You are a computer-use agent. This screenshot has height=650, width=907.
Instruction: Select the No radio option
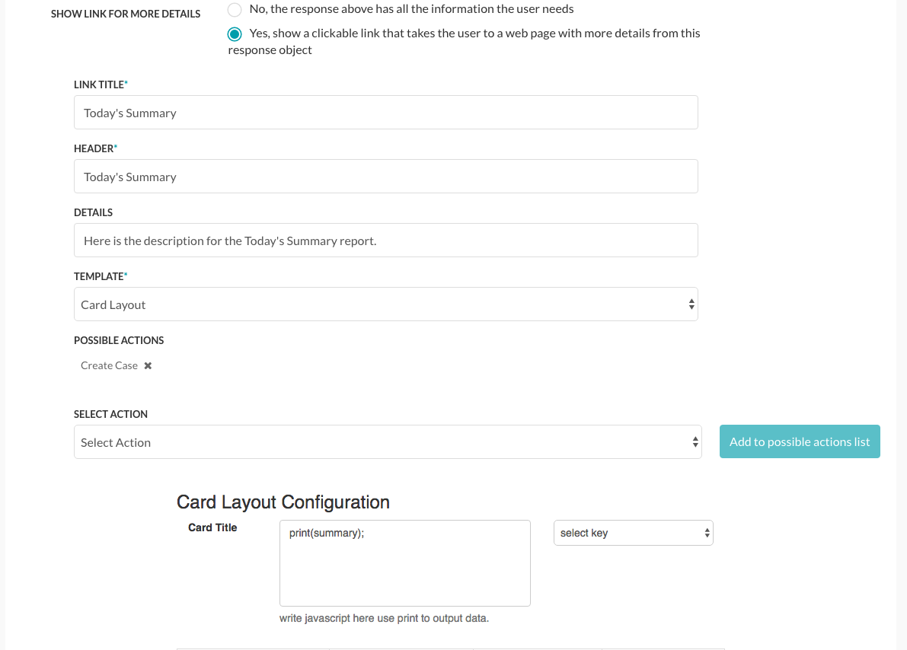[235, 10]
